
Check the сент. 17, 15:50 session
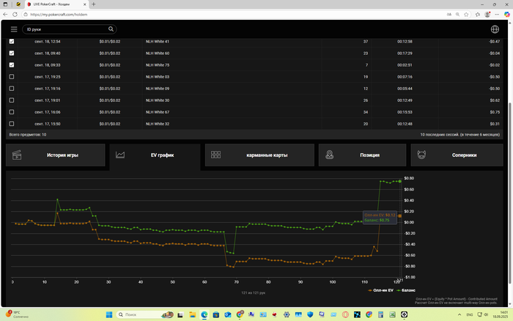(12, 124)
